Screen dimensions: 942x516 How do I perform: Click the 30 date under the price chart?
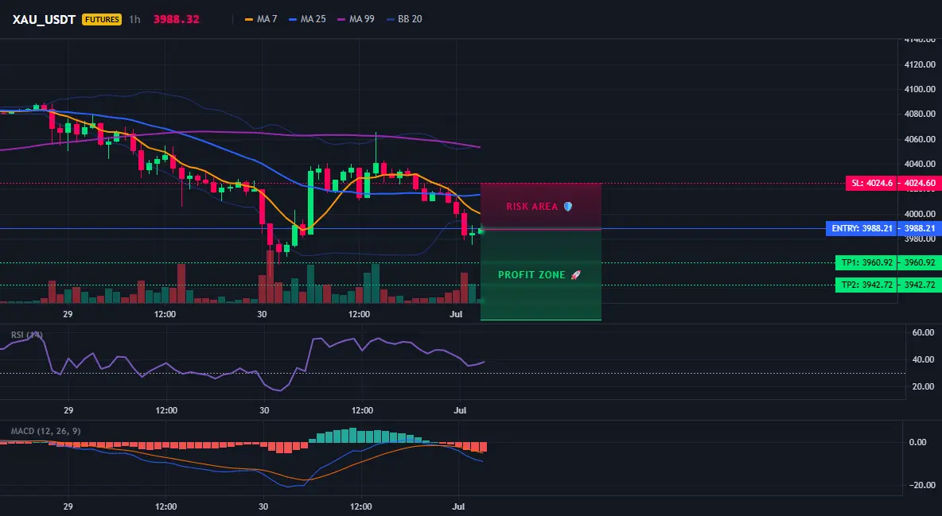pos(262,314)
